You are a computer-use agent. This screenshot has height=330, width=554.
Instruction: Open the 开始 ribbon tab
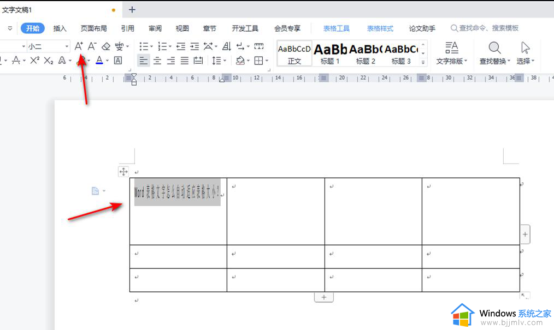tap(32, 28)
